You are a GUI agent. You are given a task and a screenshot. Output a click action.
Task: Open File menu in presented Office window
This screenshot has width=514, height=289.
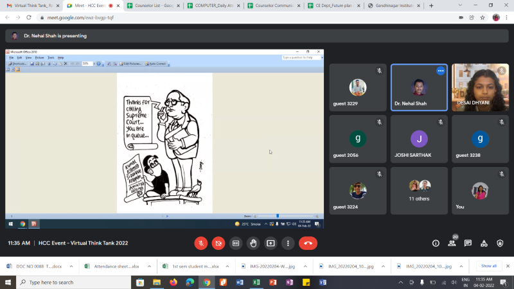click(x=11, y=58)
